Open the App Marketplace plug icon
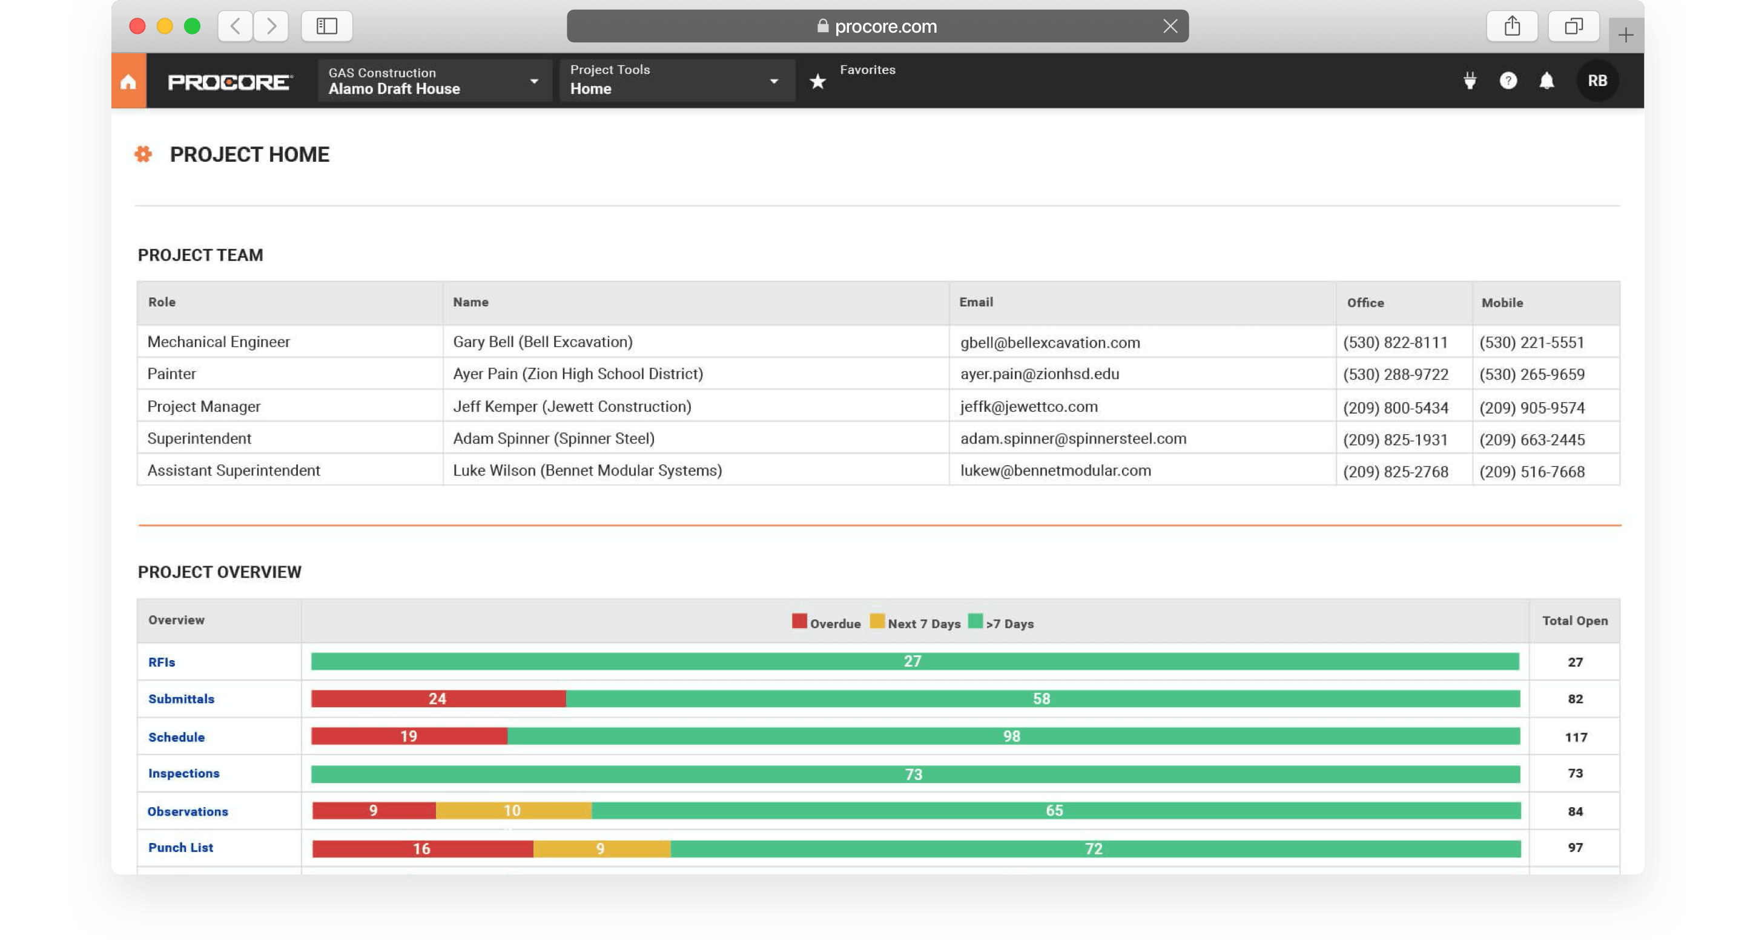The width and height of the screenshot is (1756, 952). pos(1470,81)
